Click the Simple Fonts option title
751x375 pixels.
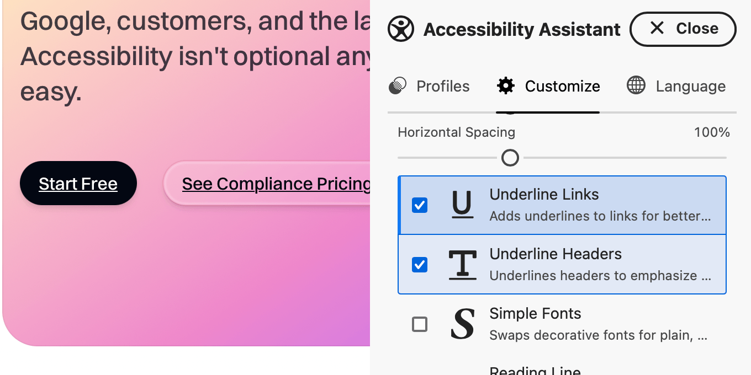(x=535, y=314)
